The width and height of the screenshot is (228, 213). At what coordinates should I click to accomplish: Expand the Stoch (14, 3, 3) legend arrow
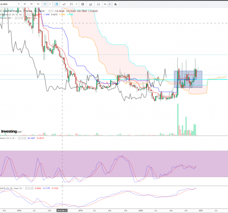point(15,138)
